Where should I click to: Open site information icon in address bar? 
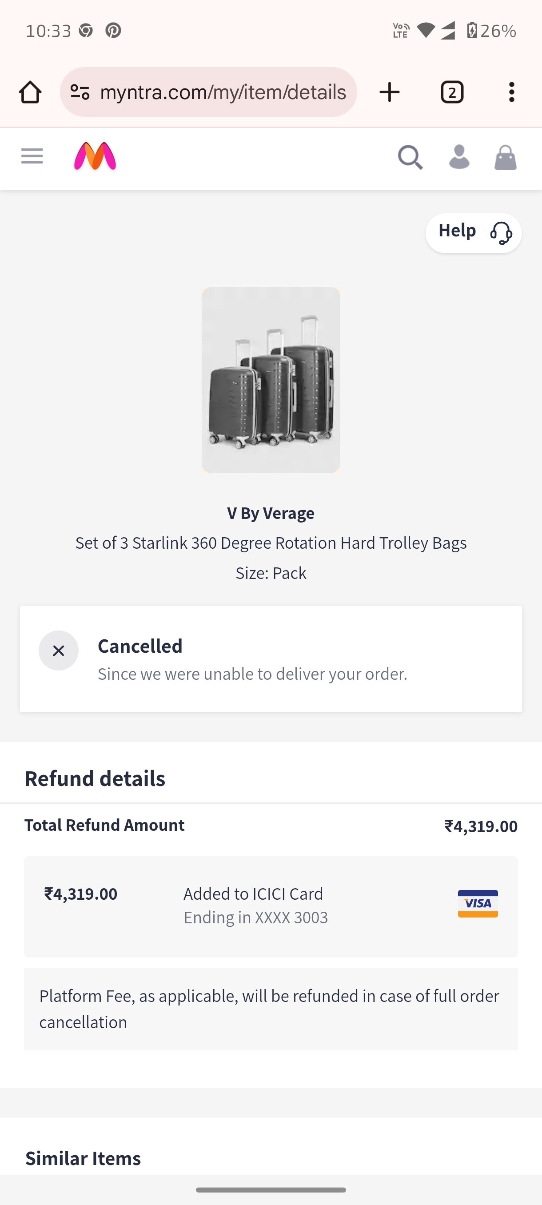point(80,92)
